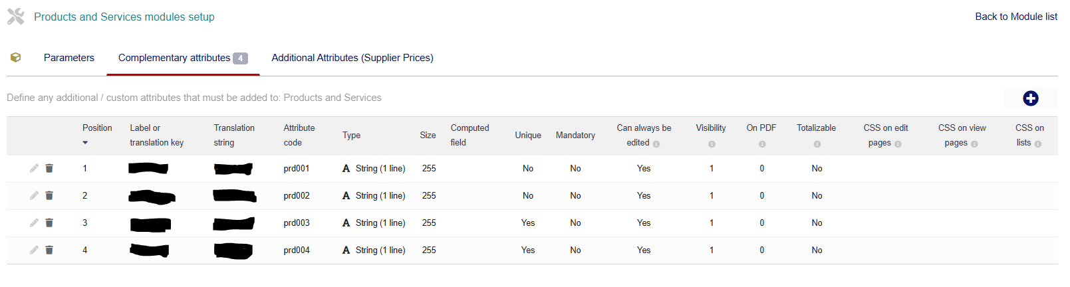Click info icon under Totalizable header
Image resolution: width=1070 pixels, height=287 pixels.
point(817,144)
